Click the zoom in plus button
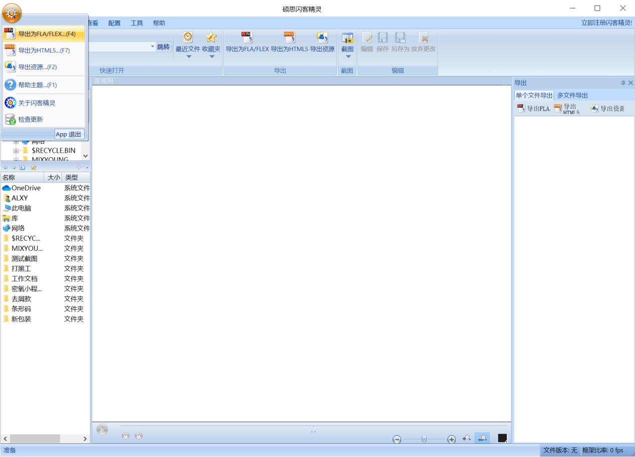635x457 pixels. [451, 439]
